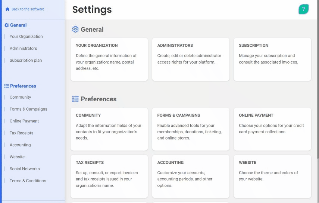Click the home icon beside Back to the software
The image size is (319, 203).
(x=7, y=9)
